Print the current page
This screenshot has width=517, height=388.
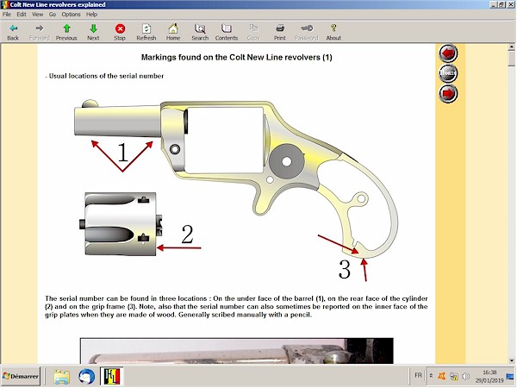[x=280, y=32]
